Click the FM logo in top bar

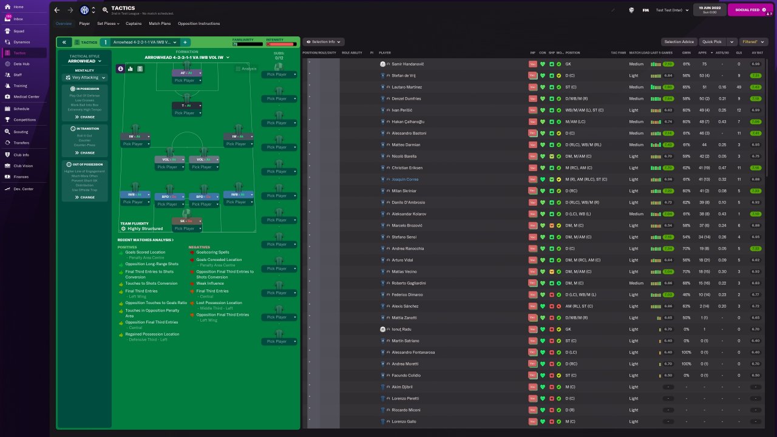(646, 10)
